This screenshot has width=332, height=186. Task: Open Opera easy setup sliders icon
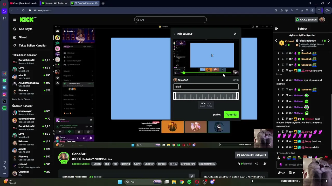pos(307,10)
